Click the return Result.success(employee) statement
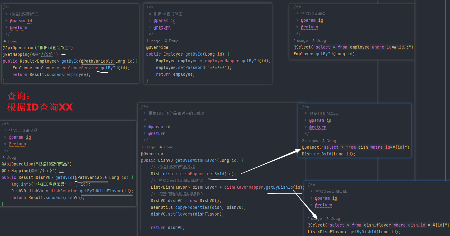Screen dimensions: 450x236 click(x=52, y=74)
